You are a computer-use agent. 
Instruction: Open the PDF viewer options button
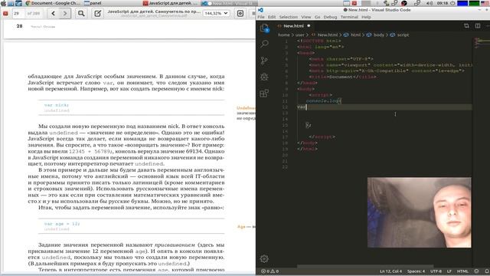pyautogui.click(x=240, y=14)
